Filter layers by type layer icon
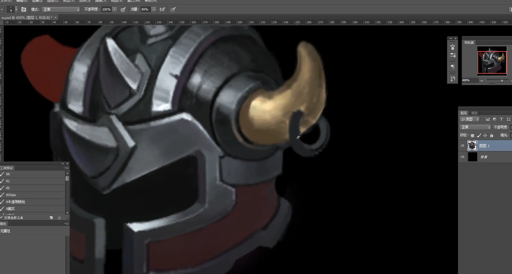Image resolution: width=512 pixels, height=274 pixels. (x=501, y=119)
